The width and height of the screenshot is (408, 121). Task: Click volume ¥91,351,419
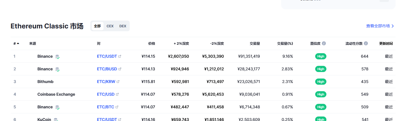[249, 56]
